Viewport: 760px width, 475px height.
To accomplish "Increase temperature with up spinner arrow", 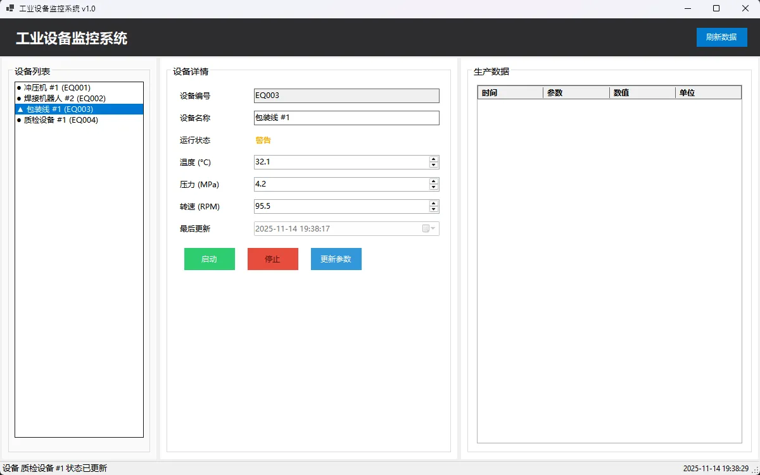I will click(x=434, y=159).
